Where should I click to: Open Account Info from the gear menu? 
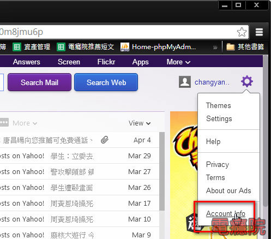[x=226, y=213]
